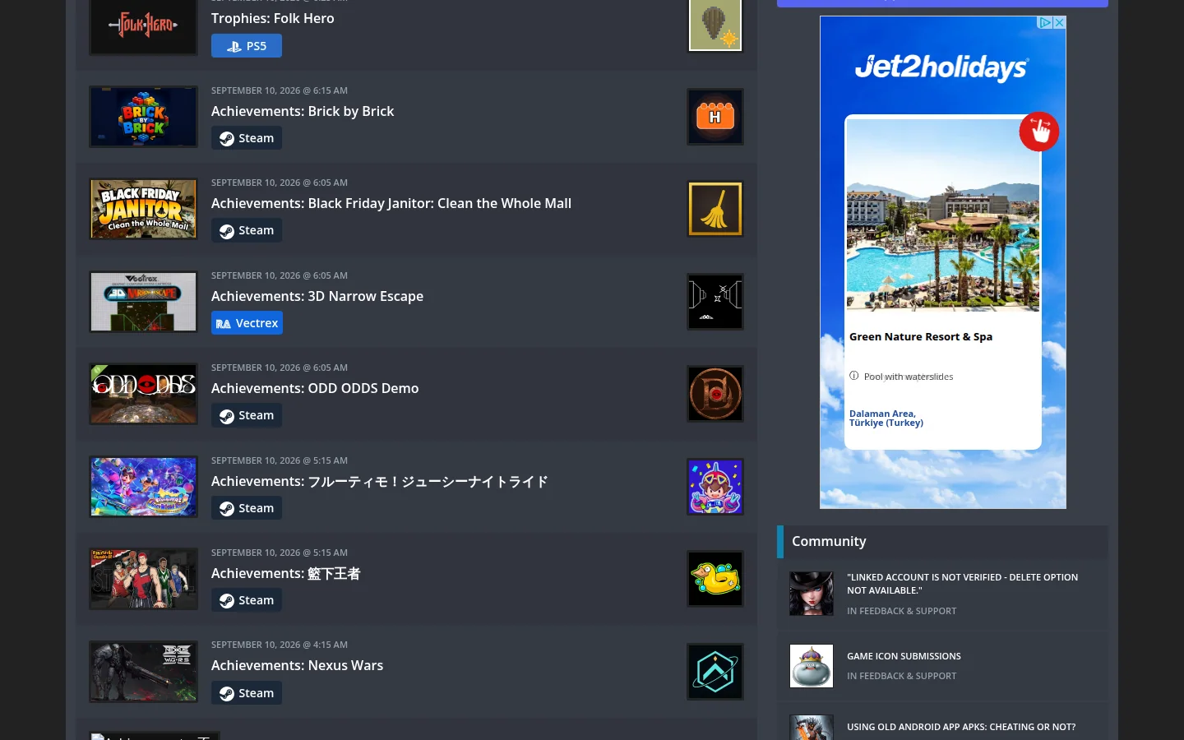
Task: Close the Jet2holidays advertisement
Action: click(1059, 23)
